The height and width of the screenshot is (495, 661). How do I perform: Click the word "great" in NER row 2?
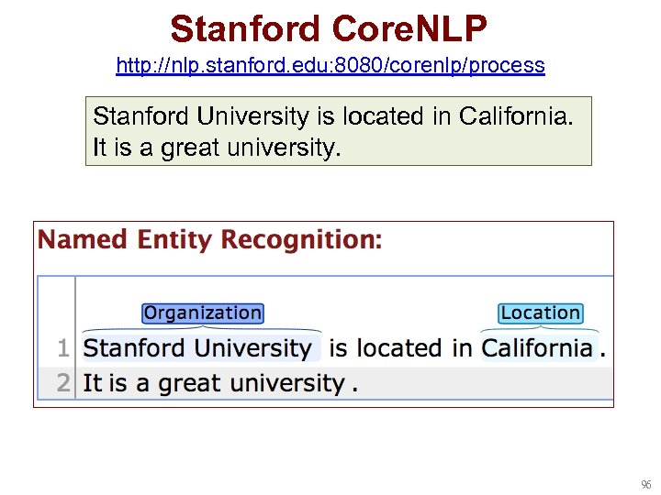(191, 382)
